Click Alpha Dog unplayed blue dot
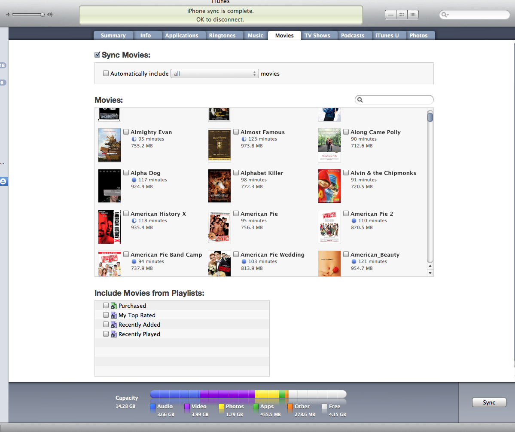This screenshot has height=432, width=515. coord(134,180)
